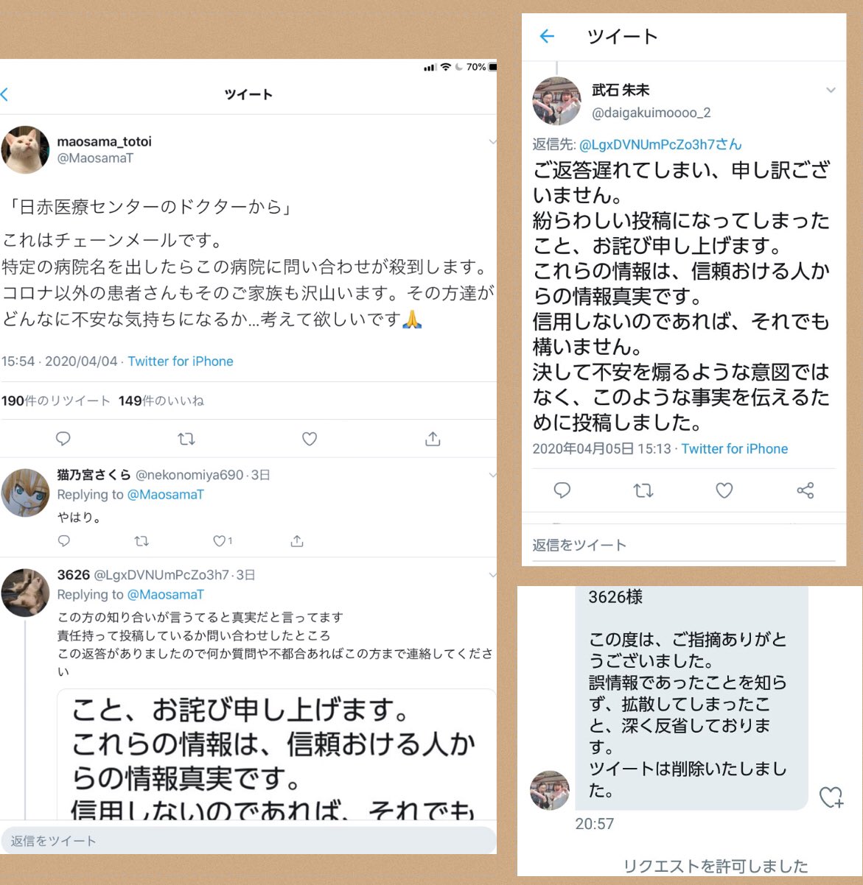The width and height of the screenshot is (863, 885).
Task: Open the dropdown chevron on 武石朱未's tweet
Action: tap(831, 90)
